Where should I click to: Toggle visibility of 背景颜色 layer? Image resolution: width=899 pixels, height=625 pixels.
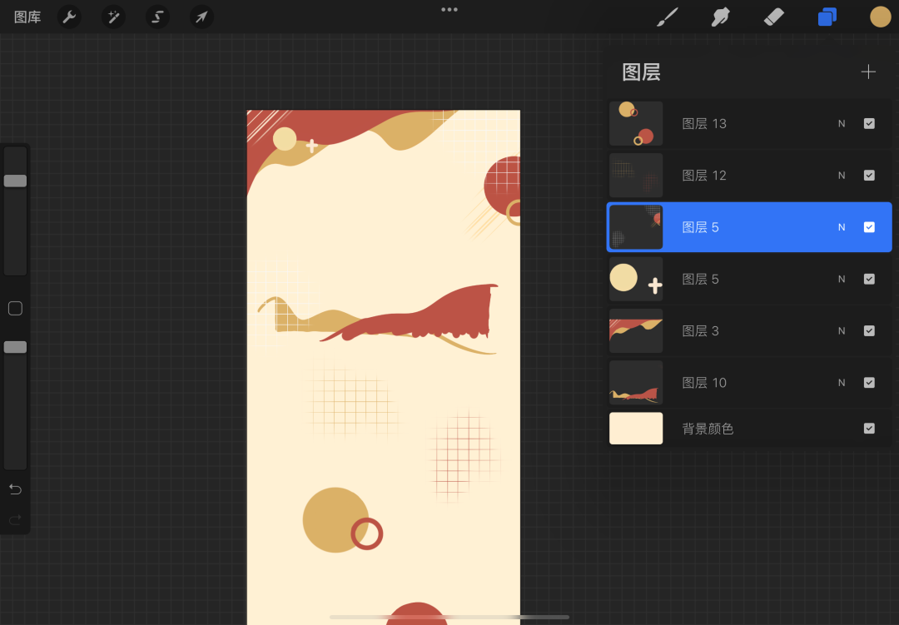click(869, 429)
